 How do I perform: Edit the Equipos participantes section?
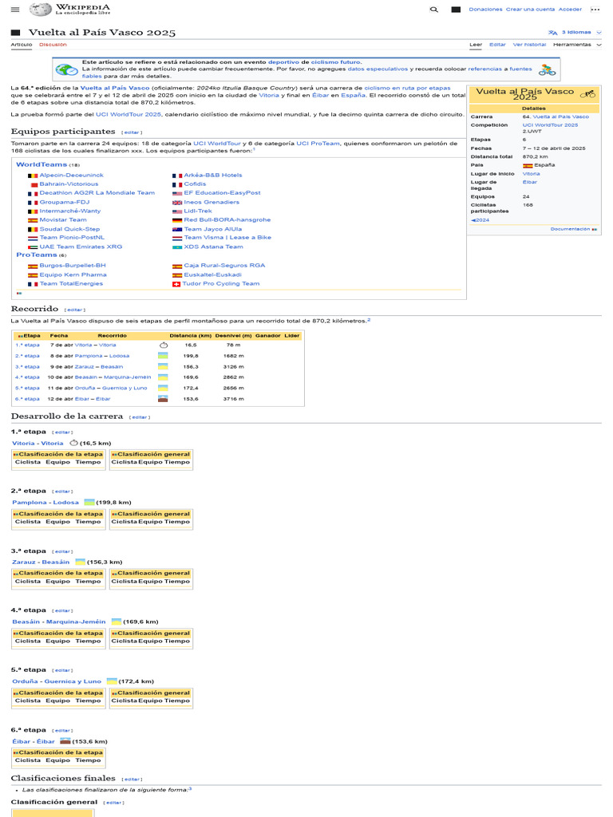coord(132,132)
